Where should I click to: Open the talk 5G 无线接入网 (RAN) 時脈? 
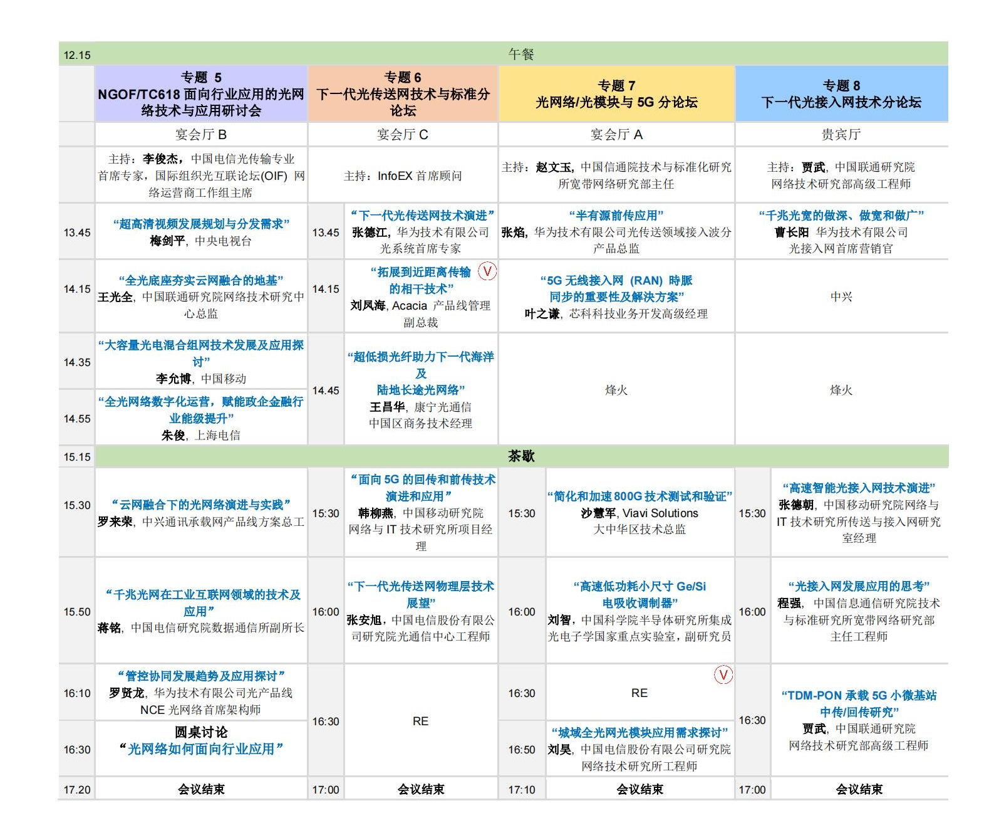(616, 288)
